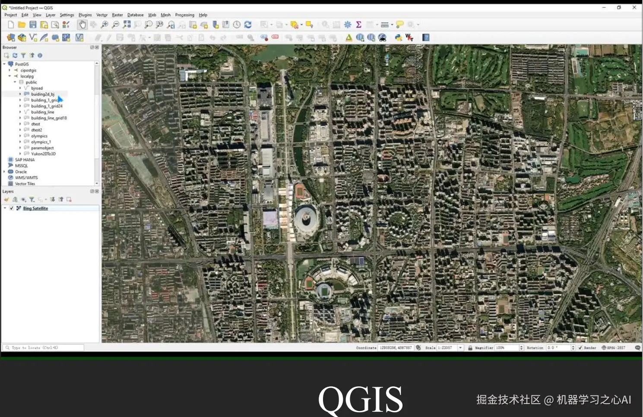The width and height of the screenshot is (643, 417).
Task: Open the blue help book icon
Action: point(426,38)
